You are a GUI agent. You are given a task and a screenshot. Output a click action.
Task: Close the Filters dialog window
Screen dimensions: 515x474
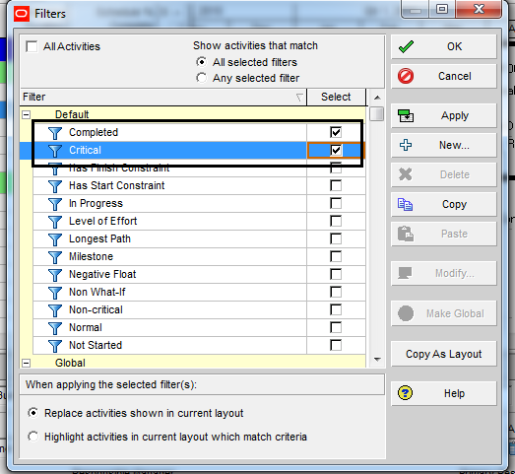pos(479,9)
